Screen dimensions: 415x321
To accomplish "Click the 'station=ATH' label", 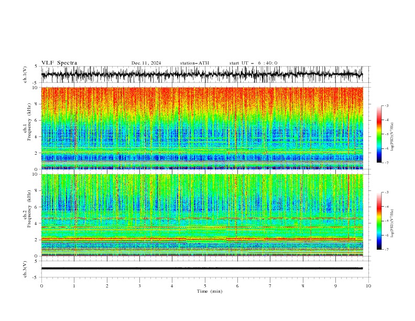I will 194,63.
